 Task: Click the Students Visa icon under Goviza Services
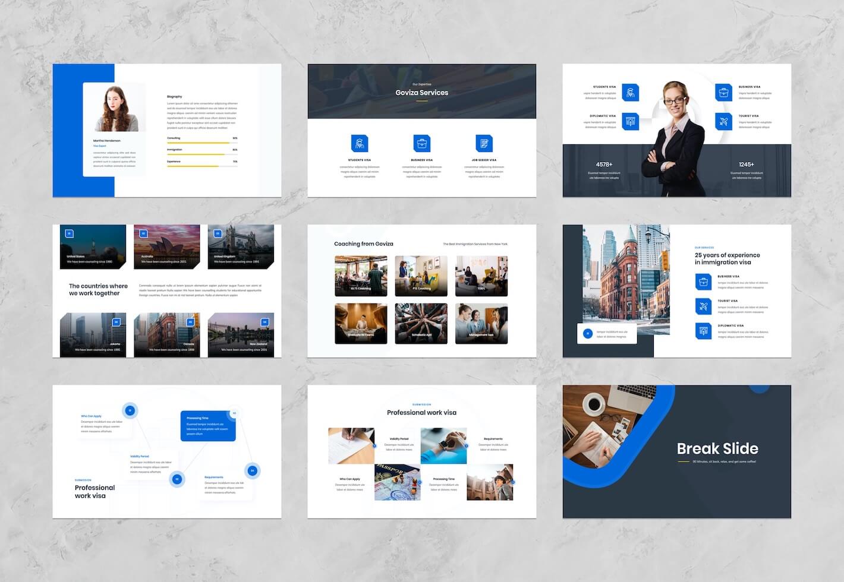pos(360,143)
